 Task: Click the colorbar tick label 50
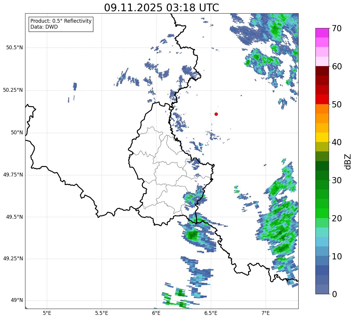click(337, 104)
